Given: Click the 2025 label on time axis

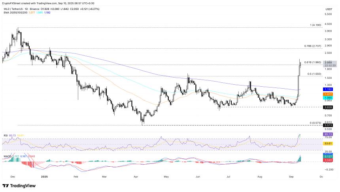Looking at the screenshot, I should pos(44,177).
